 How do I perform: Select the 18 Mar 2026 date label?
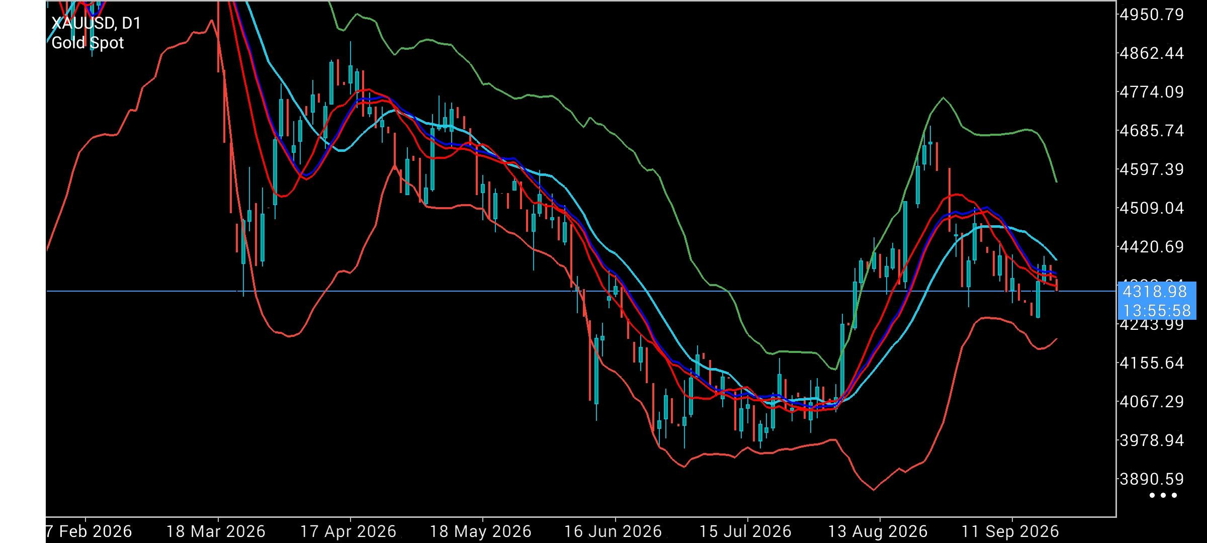point(216,531)
